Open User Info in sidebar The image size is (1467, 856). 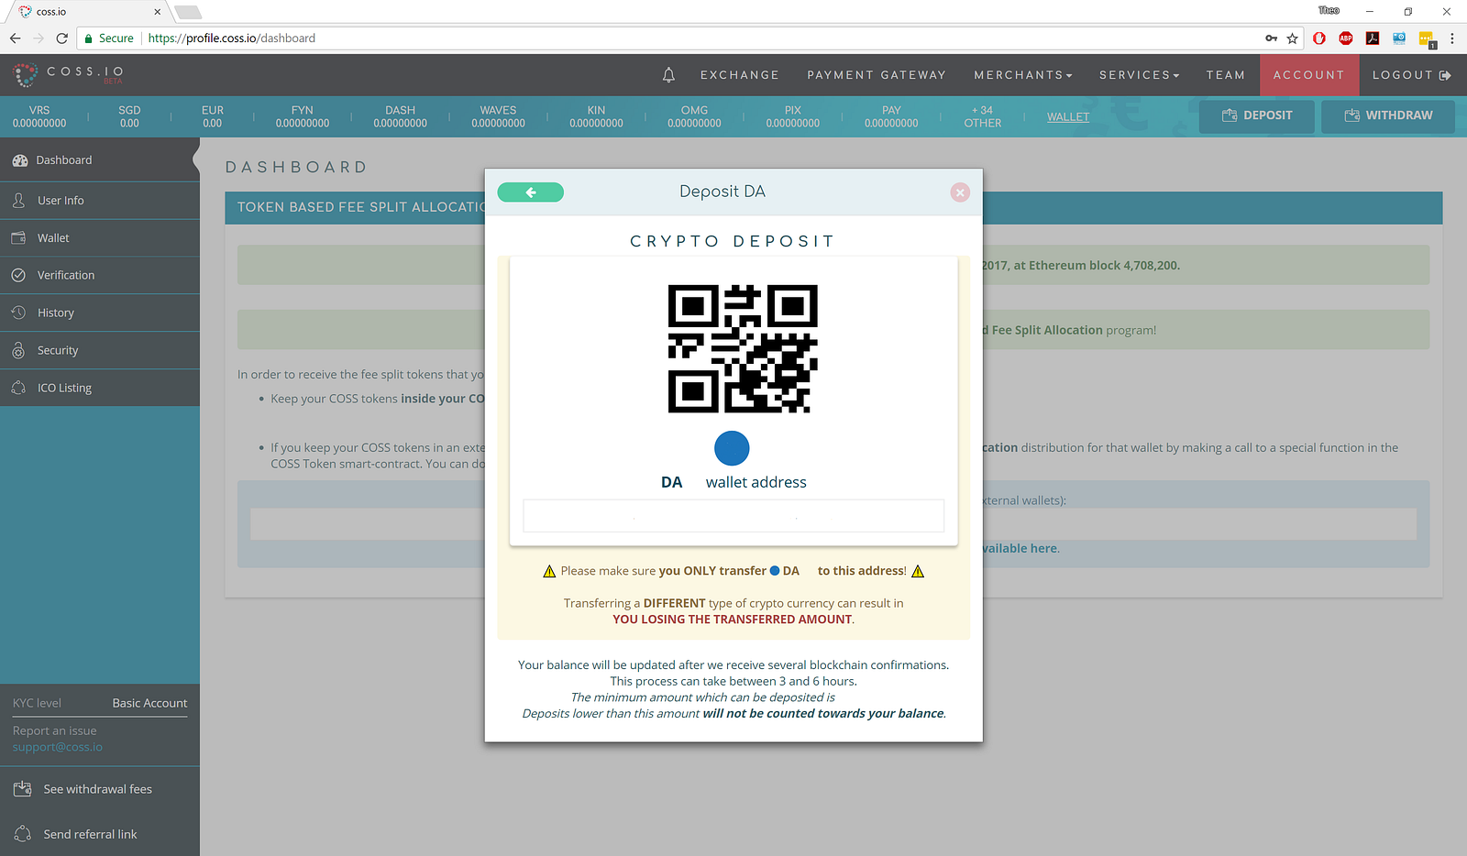point(100,201)
